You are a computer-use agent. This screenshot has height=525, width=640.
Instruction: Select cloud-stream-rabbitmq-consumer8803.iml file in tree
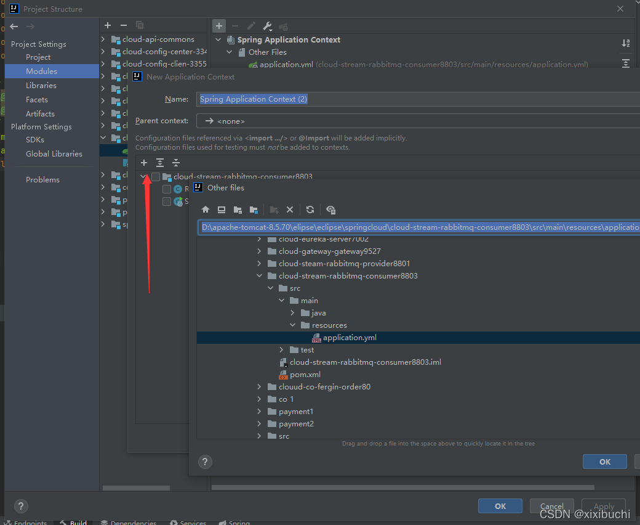[x=360, y=362]
